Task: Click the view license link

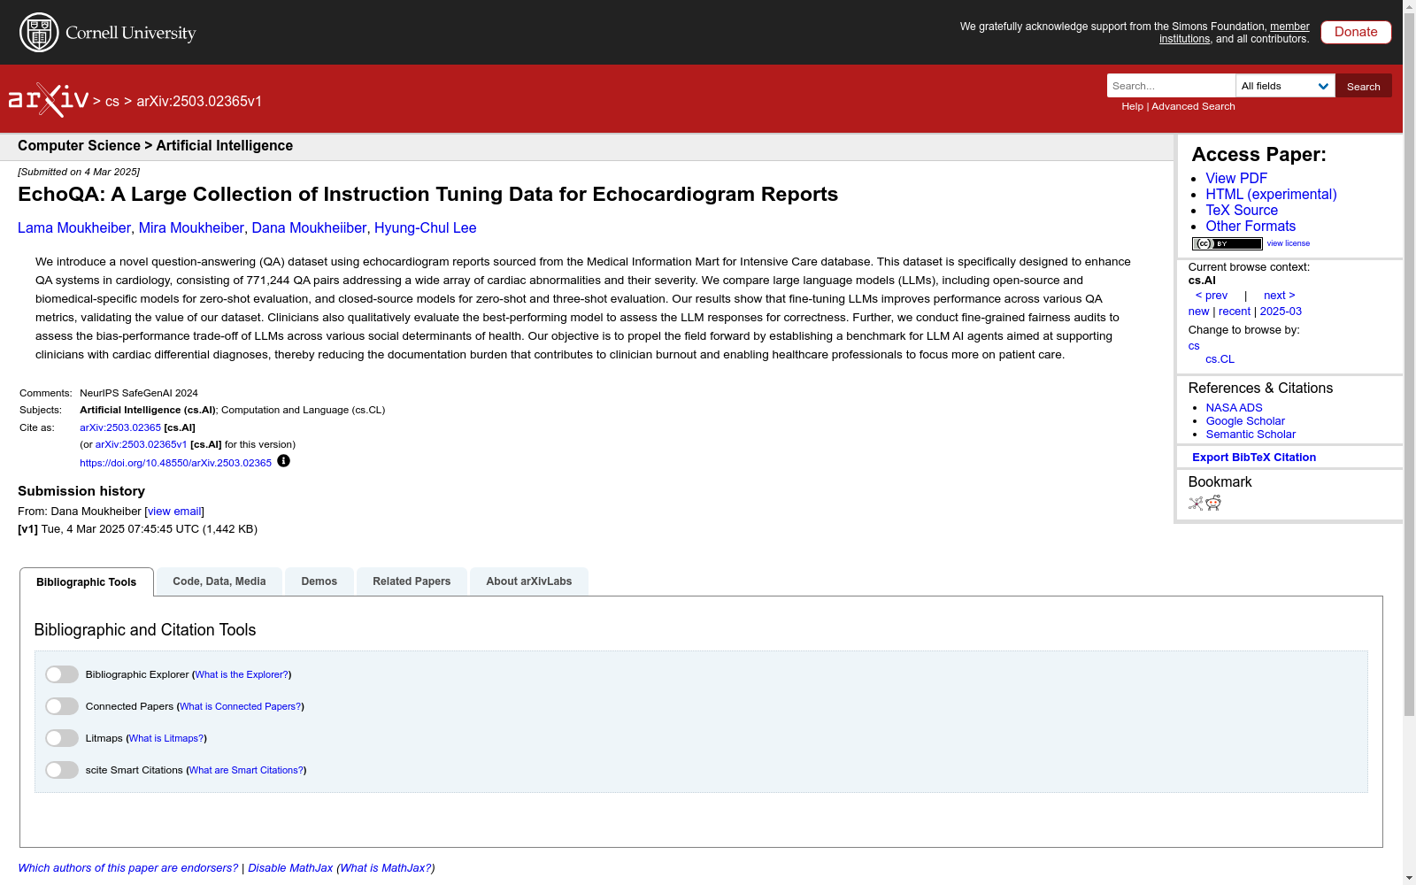Action: [x=1289, y=243]
